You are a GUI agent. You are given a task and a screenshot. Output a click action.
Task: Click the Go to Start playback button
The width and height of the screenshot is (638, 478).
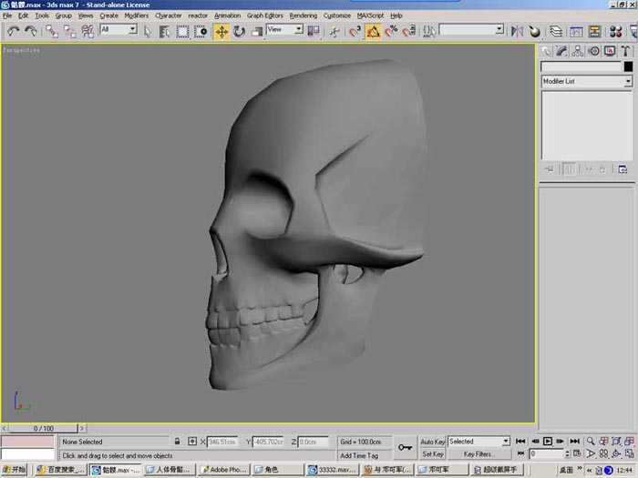pos(520,441)
